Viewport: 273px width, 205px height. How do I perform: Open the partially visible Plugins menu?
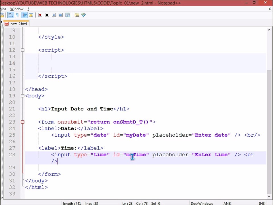pyautogui.click(x=3, y=9)
